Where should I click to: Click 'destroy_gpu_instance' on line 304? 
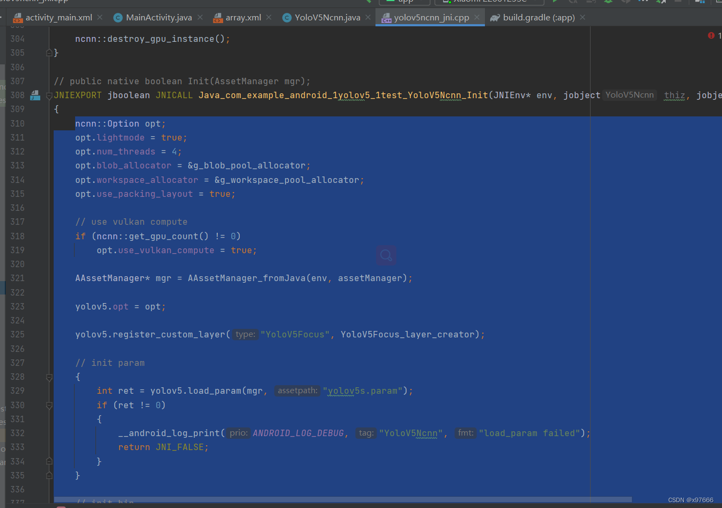click(161, 39)
